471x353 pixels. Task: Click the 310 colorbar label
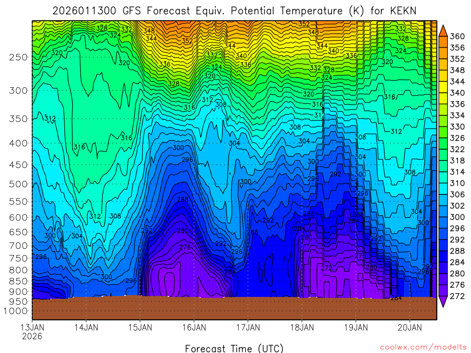pos(457,183)
